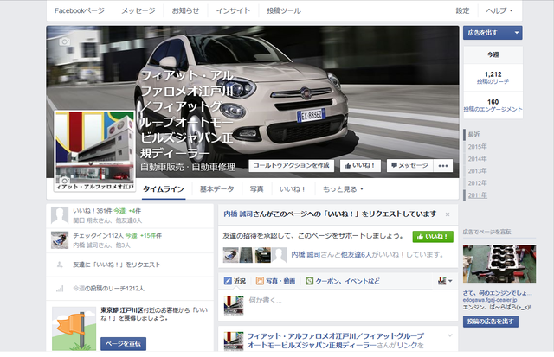This screenshot has width=554, height=357.
Task: Open the Facebookページ tab
Action: pos(80,11)
